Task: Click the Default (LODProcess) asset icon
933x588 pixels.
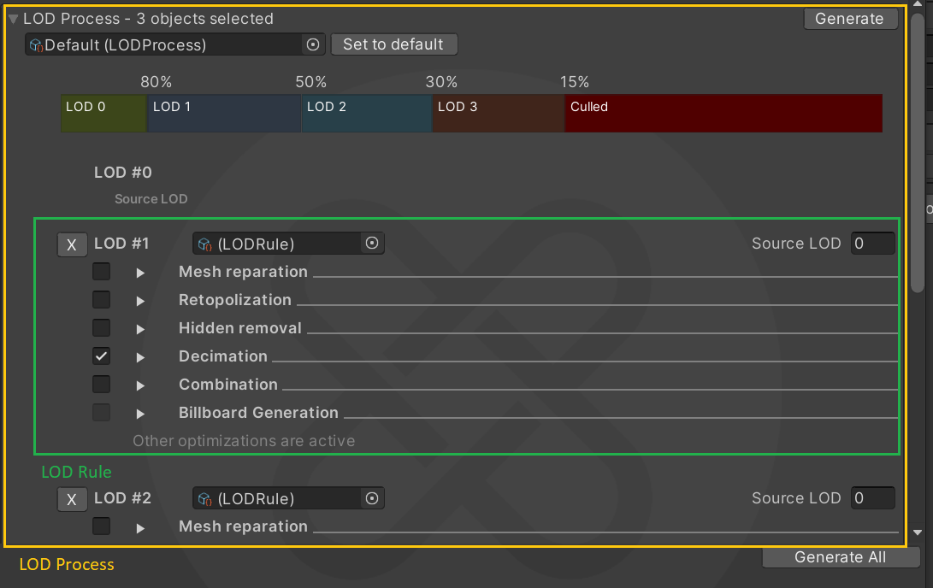Action: 36,45
